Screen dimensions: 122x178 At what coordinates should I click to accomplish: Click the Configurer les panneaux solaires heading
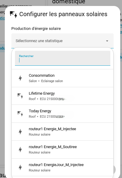coord(63,14)
